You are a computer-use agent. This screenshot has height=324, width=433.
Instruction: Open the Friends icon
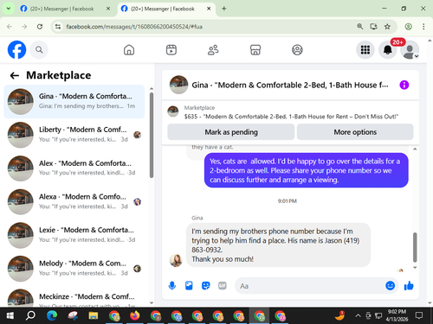[213, 50]
